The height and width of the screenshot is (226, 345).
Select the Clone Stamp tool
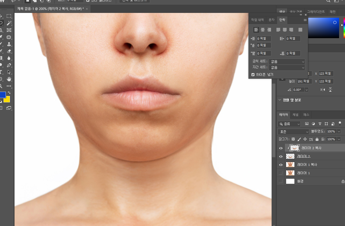[x=9, y=44]
